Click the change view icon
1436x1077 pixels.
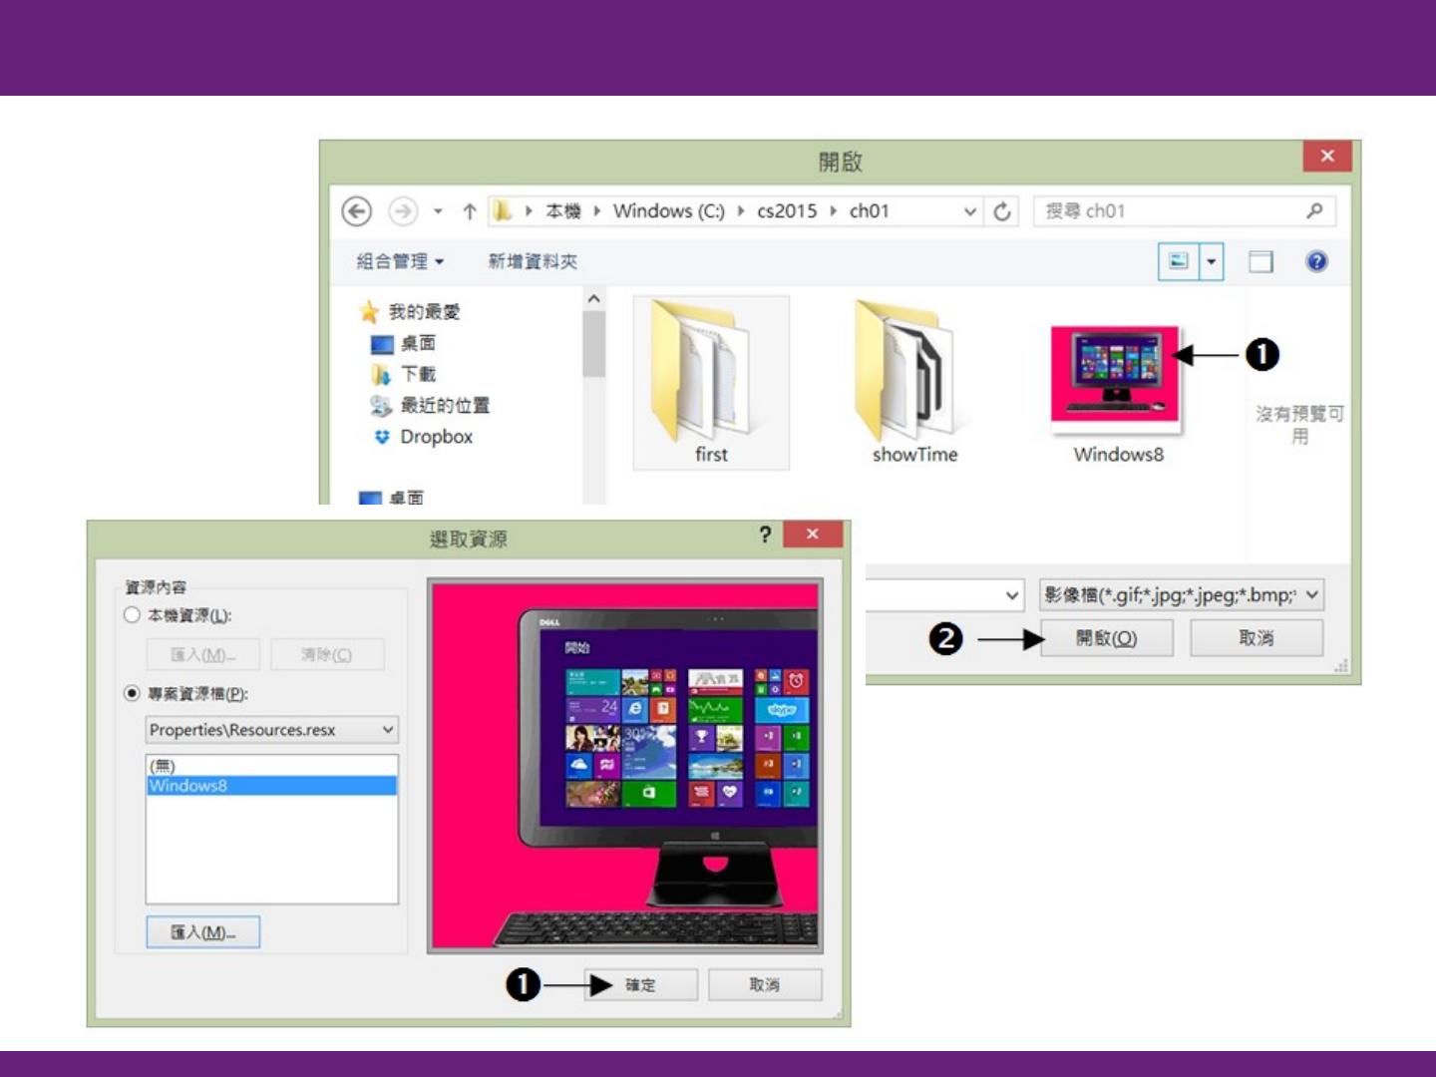pos(1179,261)
